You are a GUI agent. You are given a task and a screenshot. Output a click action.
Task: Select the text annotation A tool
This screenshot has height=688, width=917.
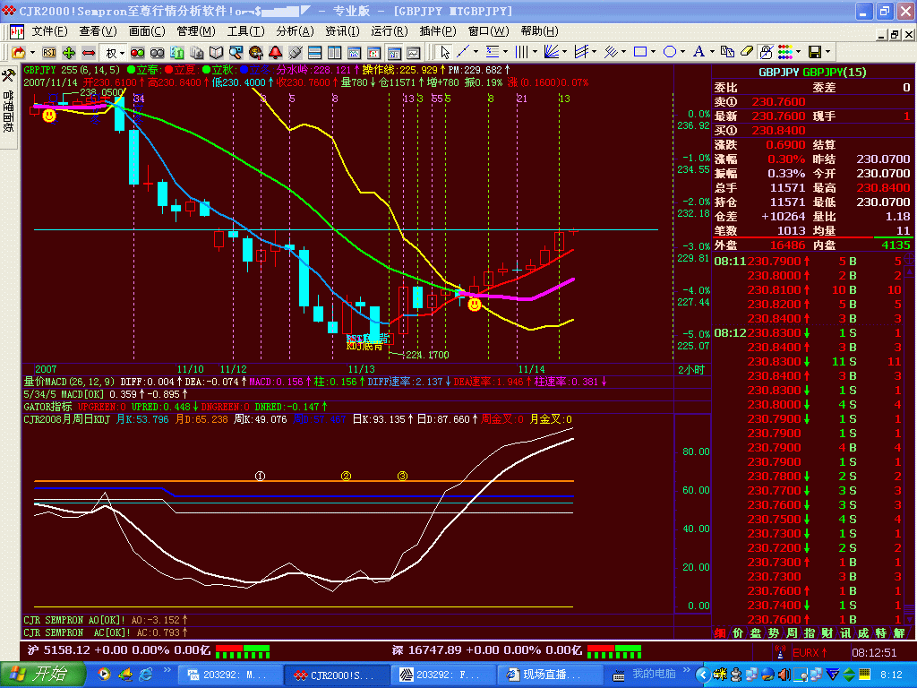coord(698,52)
